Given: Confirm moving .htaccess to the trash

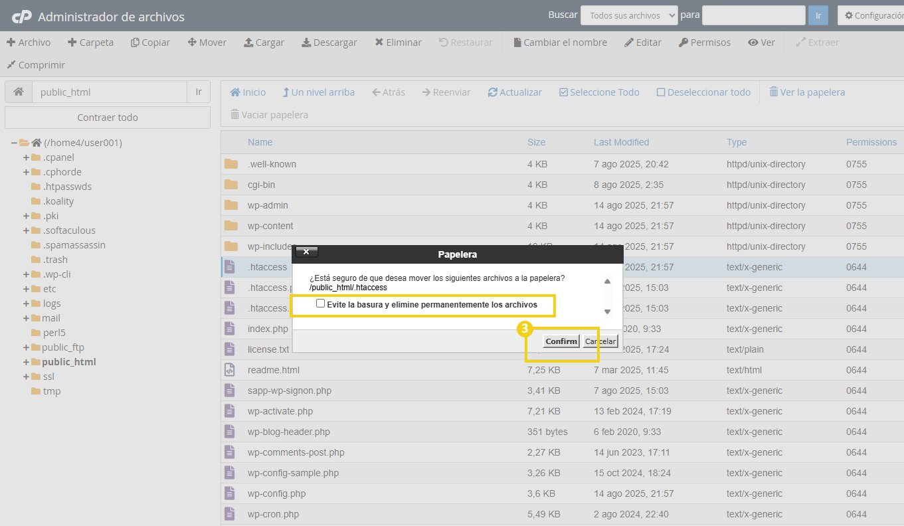Looking at the screenshot, I should [x=561, y=341].
